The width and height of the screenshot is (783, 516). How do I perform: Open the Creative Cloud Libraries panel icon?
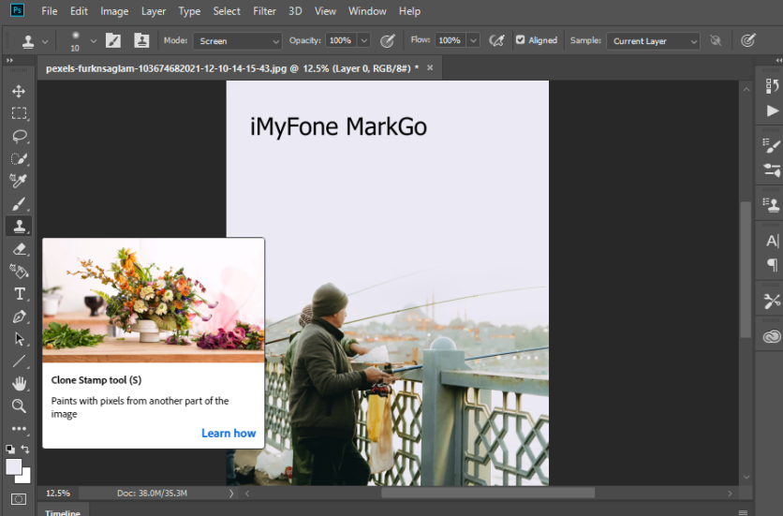tap(772, 337)
